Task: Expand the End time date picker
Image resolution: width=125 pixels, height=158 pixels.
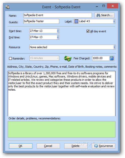Action: (58, 37)
